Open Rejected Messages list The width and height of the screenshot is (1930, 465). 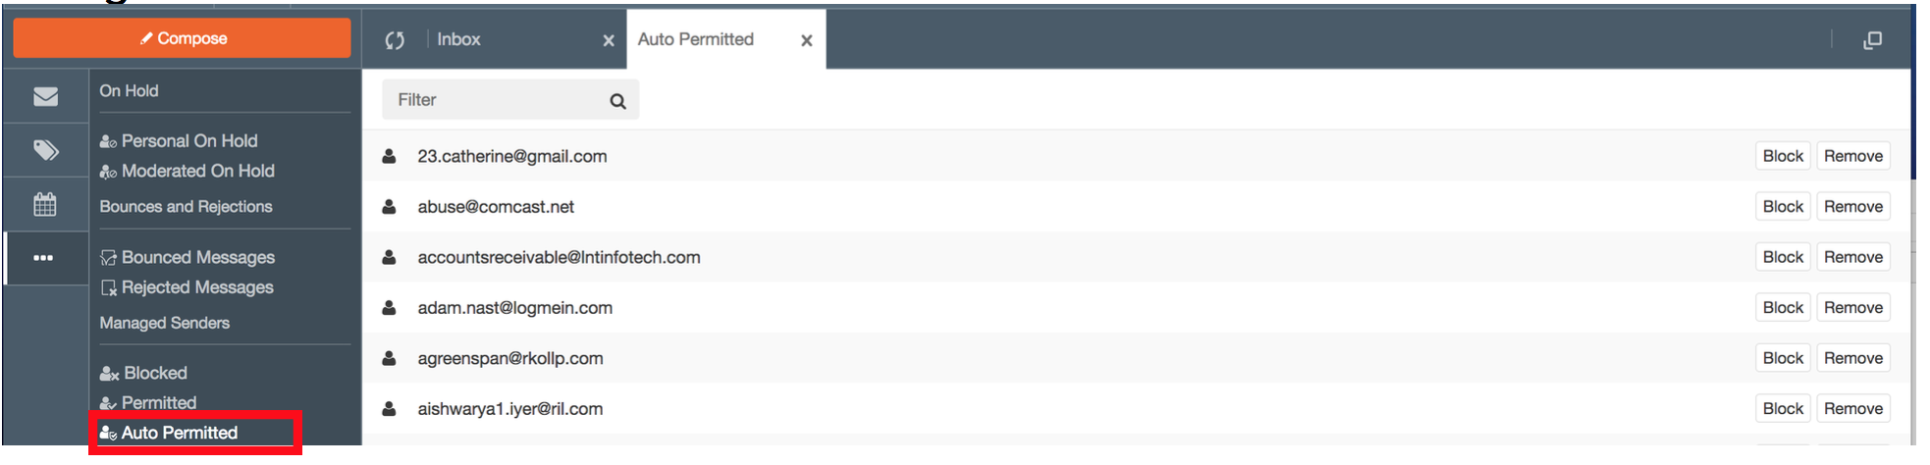point(196,287)
